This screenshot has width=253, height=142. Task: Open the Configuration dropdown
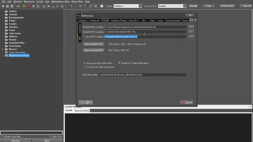185,6
